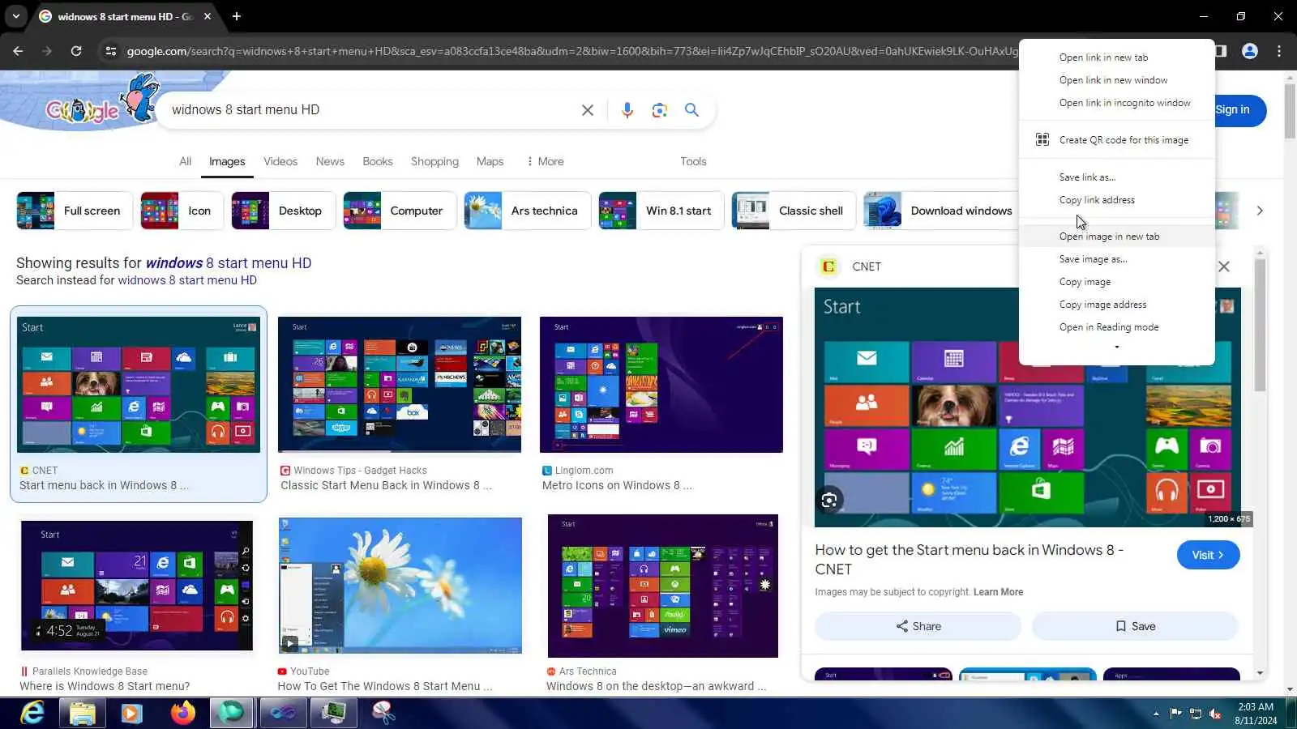Click the Action Center flag icon

click(1175, 714)
